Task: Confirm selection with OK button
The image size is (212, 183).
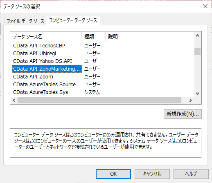Action: (113, 174)
